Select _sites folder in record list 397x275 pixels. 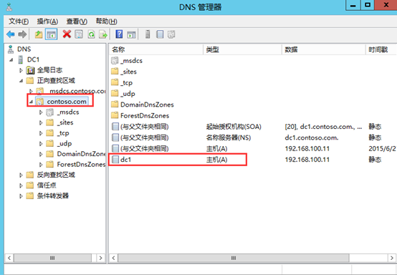124,72
